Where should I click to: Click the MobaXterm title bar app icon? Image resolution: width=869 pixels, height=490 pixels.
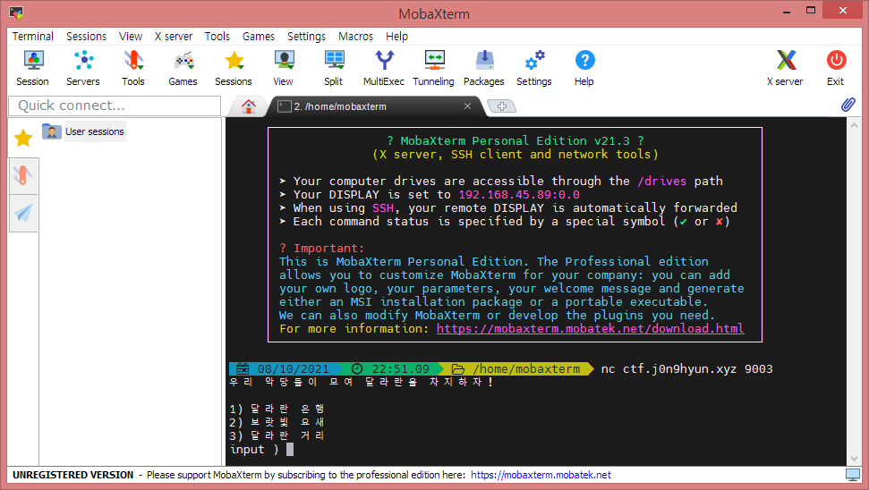[x=17, y=13]
